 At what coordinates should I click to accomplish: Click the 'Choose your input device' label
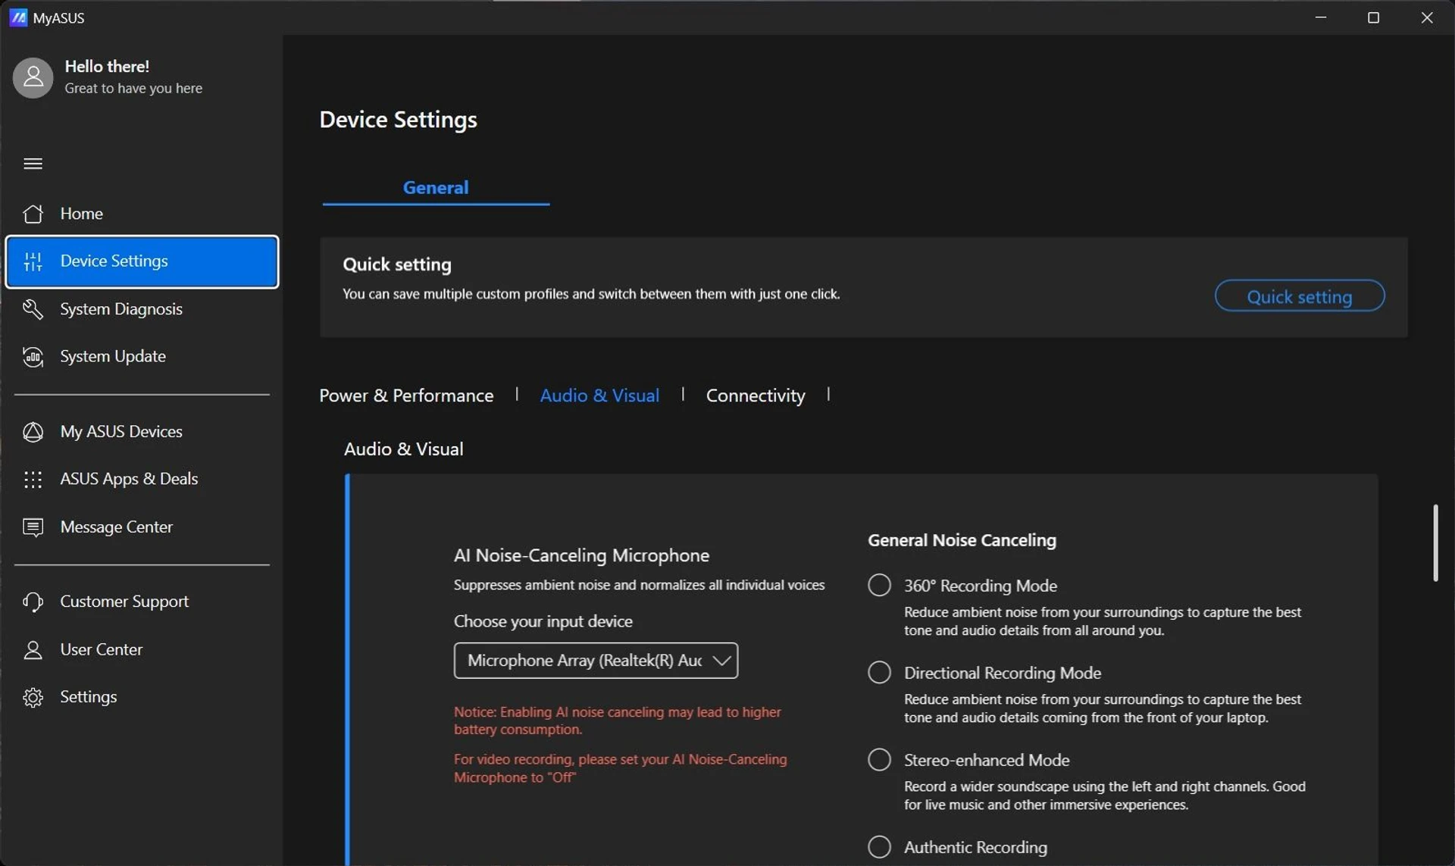543,621
